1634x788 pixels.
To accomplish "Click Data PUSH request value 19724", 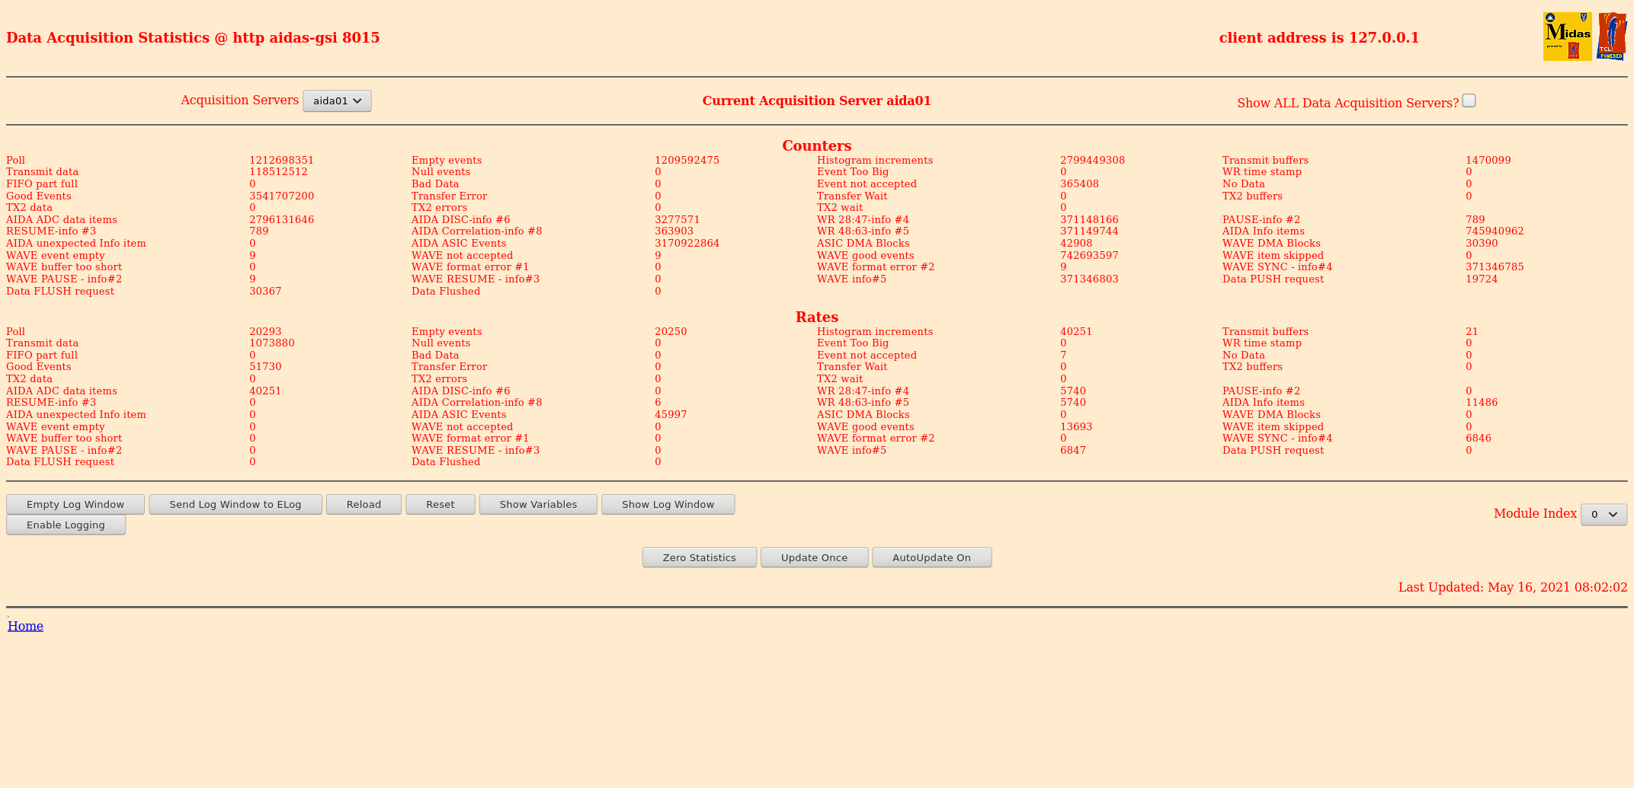I will (x=1482, y=279).
